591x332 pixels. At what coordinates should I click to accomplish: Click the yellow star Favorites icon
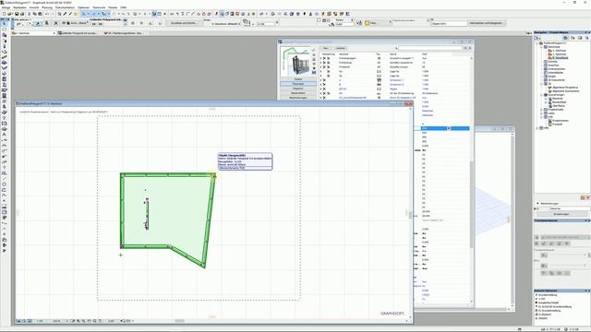click(76, 14)
